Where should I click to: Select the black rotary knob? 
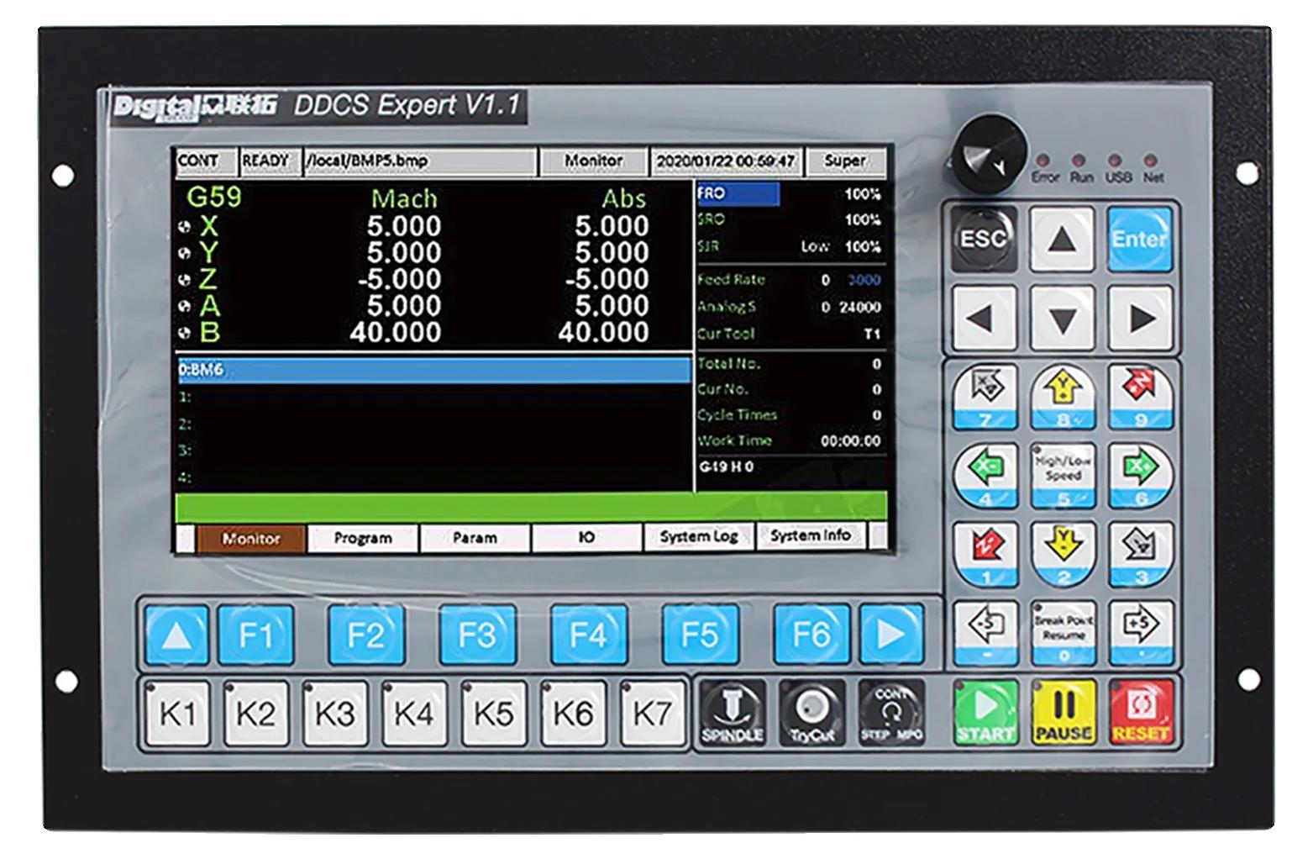coord(990,153)
